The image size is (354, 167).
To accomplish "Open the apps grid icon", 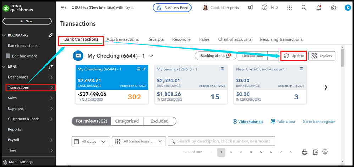I will pos(289,8).
